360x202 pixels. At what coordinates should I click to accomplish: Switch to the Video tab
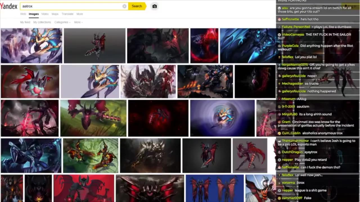pyautogui.click(x=45, y=14)
